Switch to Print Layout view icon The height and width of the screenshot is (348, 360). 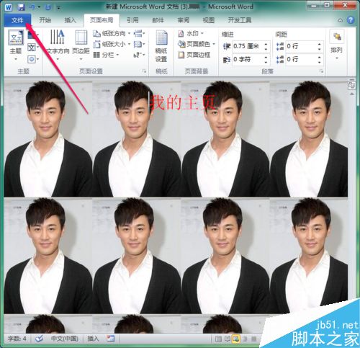tap(218, 339)
